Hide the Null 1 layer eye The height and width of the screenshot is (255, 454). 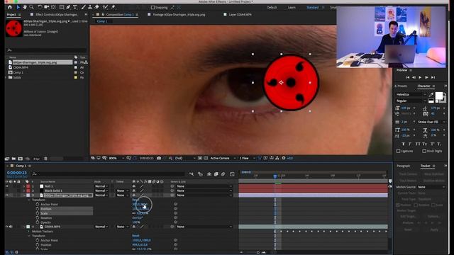point(7,186)
